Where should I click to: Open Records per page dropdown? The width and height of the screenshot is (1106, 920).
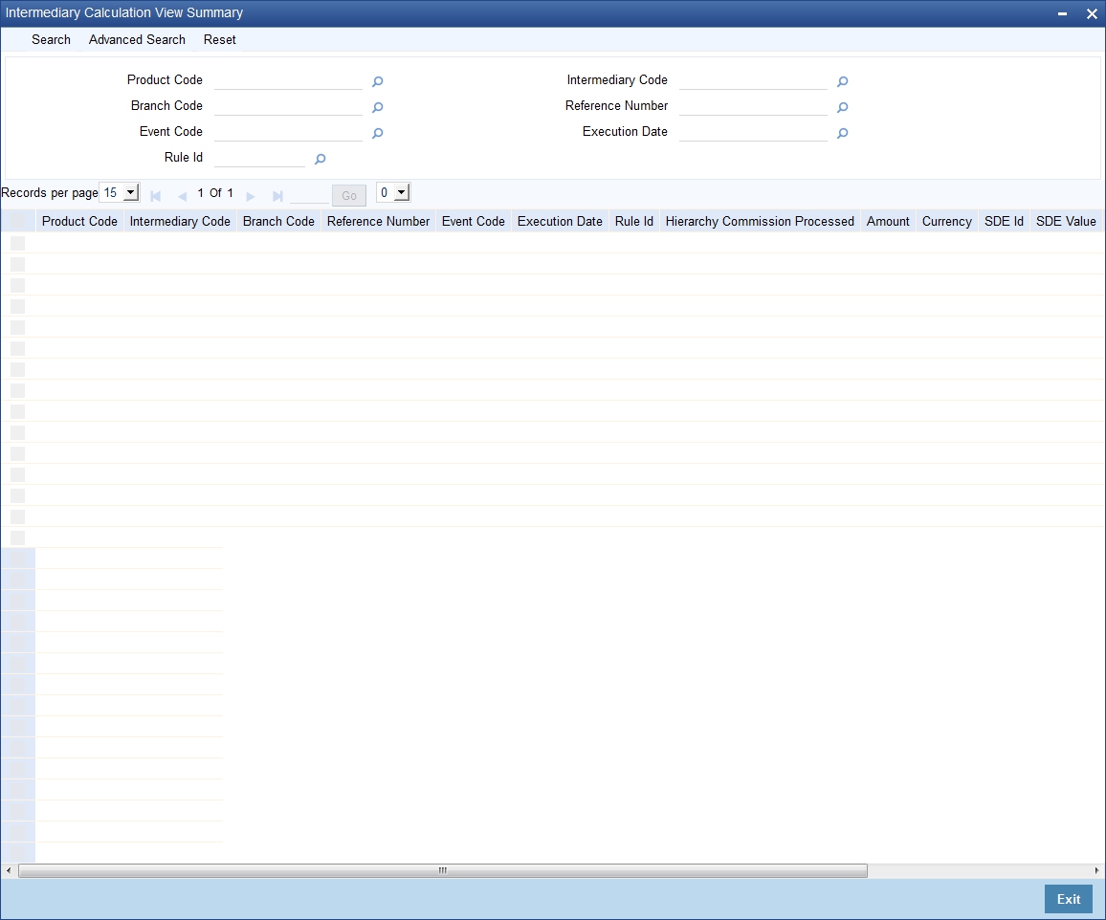tap(120, 192)
